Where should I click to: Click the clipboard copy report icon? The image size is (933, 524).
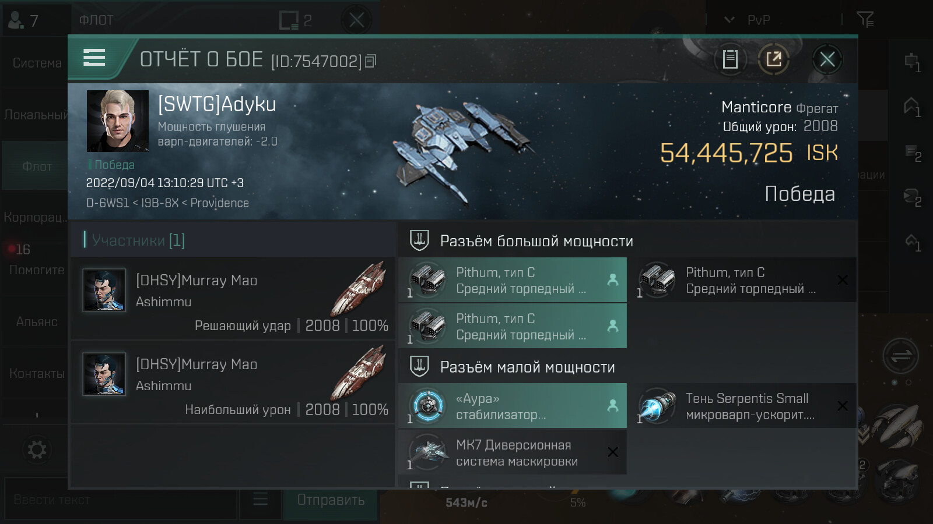(730, 59)
